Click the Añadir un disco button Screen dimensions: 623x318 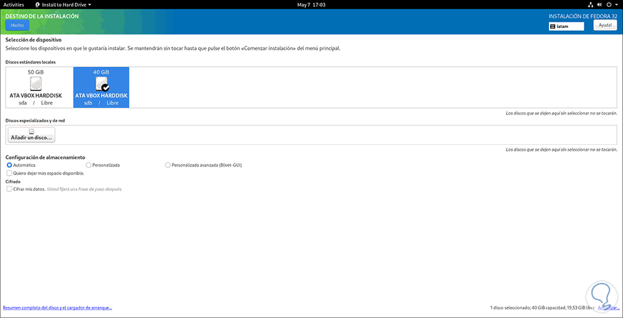(x=31, y=134)
